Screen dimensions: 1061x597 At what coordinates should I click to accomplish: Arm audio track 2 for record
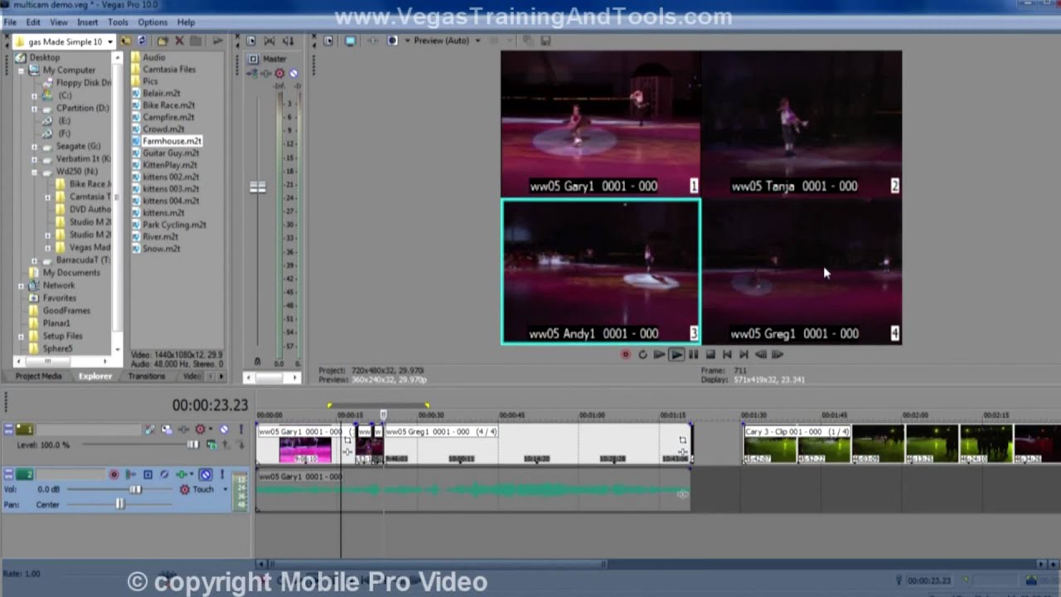[x=114, y=474]
